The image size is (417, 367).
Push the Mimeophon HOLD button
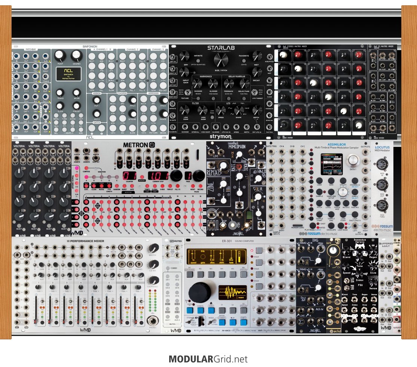click(233, 225)
